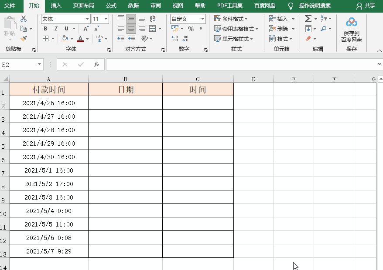Screen dimensions: 383x270
Task: Switch to the 审阅 Review tab
Action: pyautogui.click(x=156, y=6)
